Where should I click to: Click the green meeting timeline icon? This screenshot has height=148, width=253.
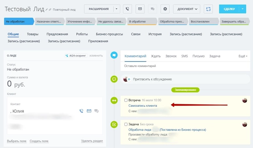click(x=114, y=100)
